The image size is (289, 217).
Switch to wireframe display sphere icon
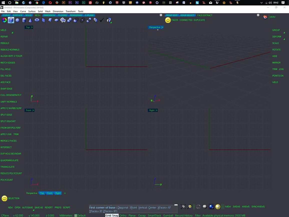click(198, 207)
